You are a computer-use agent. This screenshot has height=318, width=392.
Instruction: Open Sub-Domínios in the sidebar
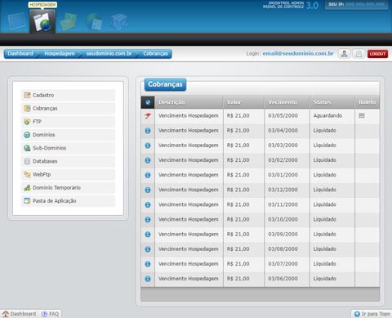[x=68, y=148]
